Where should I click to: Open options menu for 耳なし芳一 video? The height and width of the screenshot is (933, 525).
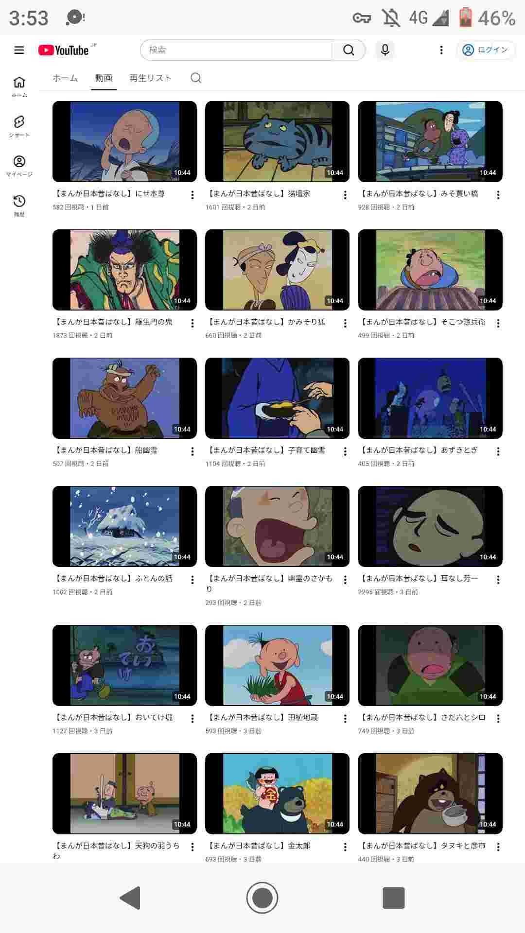498,580
